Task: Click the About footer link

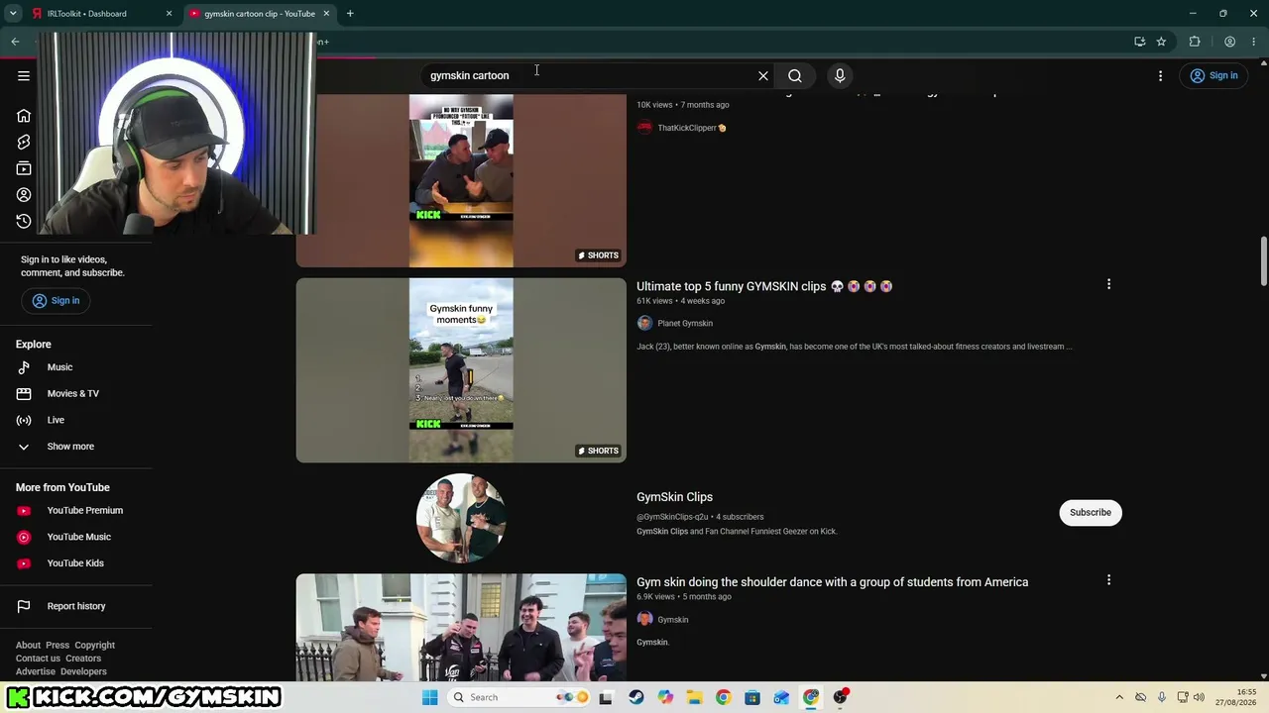Action: (28, 646)
